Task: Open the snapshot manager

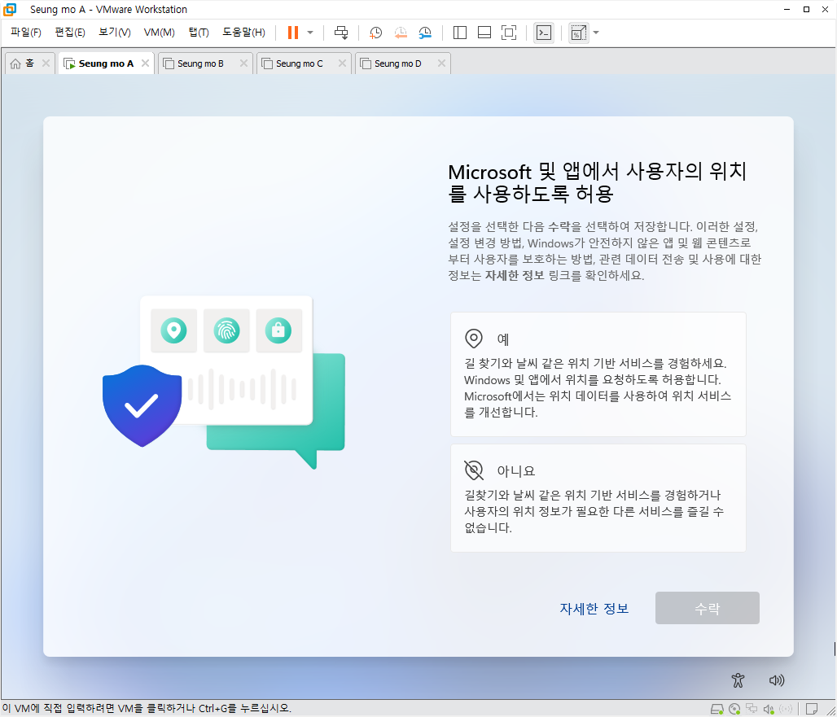Action: click(425, 33)
